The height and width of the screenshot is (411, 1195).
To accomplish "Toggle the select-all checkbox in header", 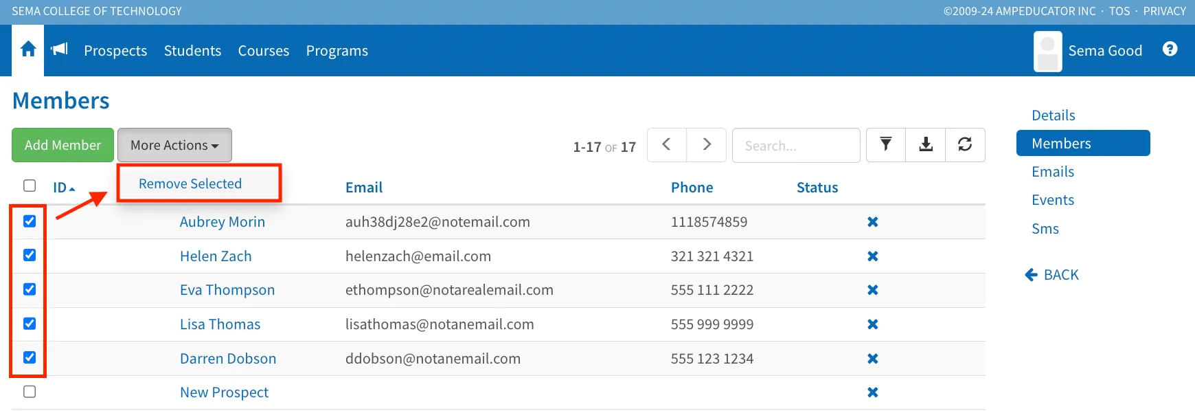I will click(x=30, y=186).
